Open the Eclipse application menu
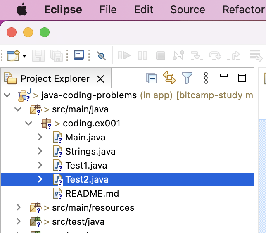 [x=63, y=10]
